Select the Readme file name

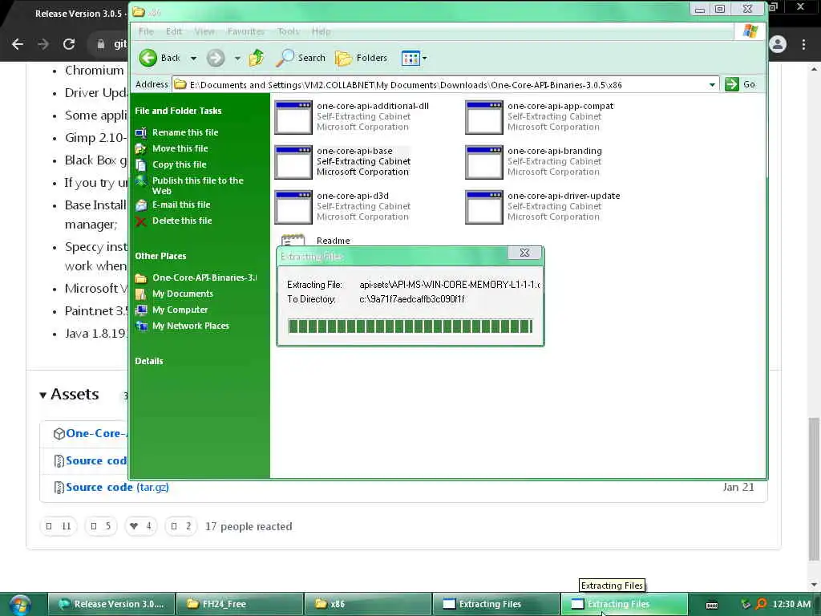[333, 241]
